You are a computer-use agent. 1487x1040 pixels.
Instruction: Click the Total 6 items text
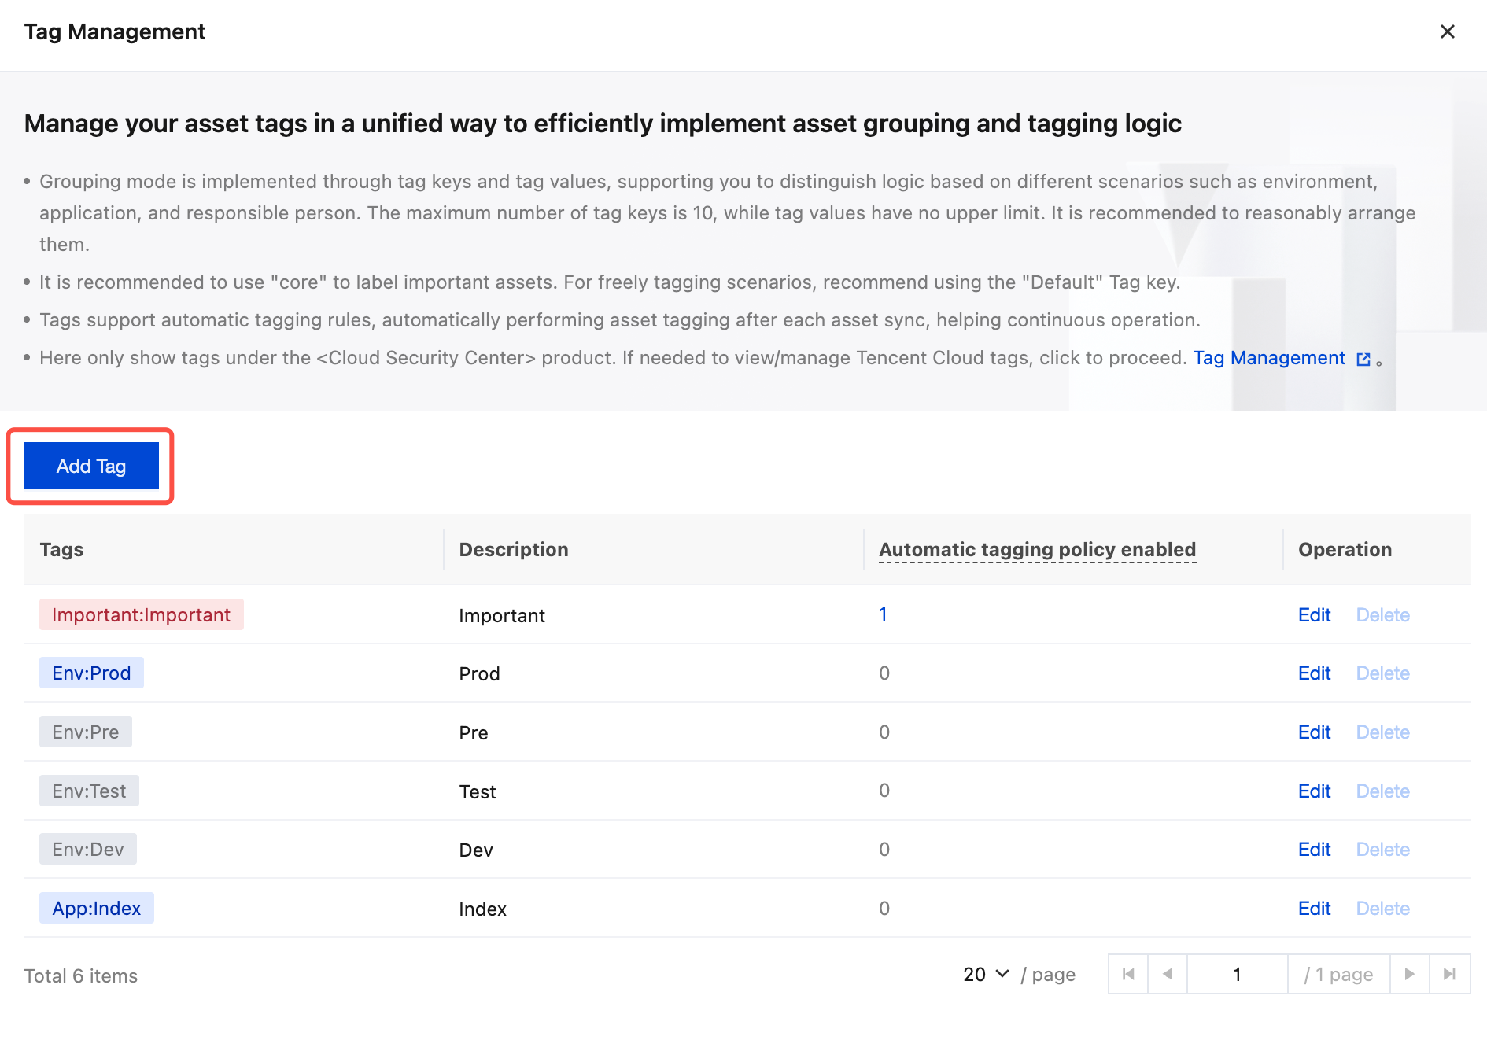pos(81,976)
